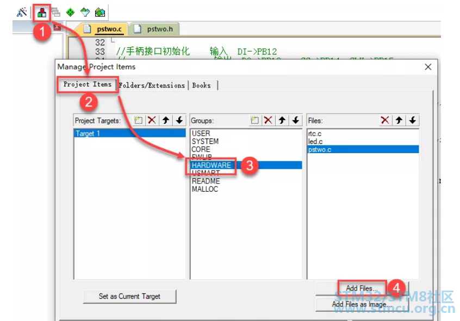Move the selected group down

click(x=296, y=120)
